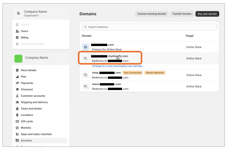Click Online Store target of primary domain
The width and height of the screenshot is (227, 149).
(194, 47)
